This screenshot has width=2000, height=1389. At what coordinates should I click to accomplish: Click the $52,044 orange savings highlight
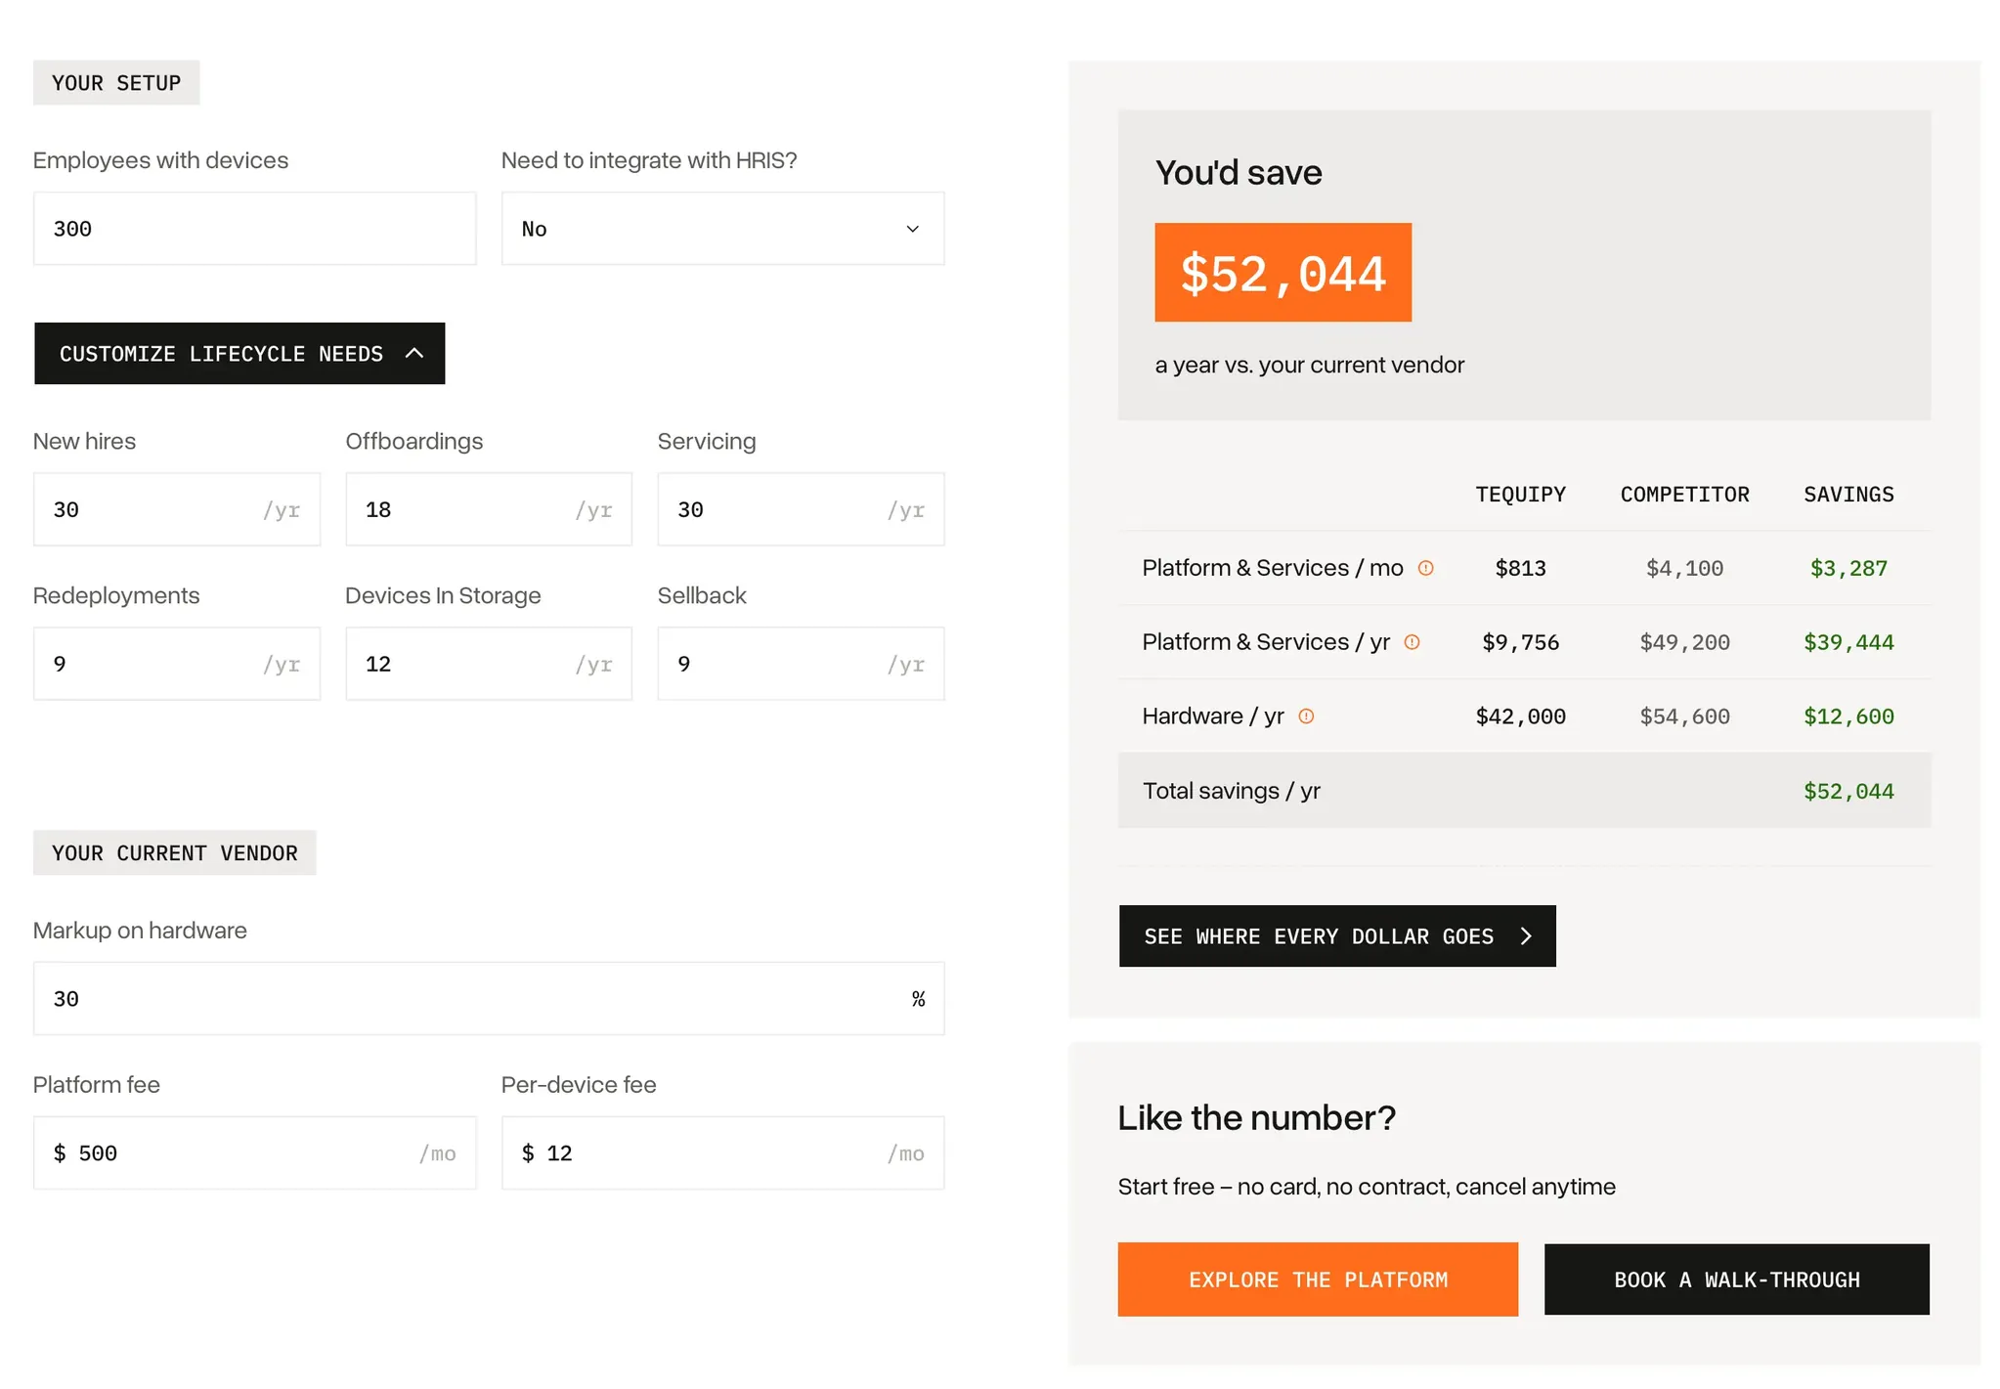tap(1283, 273)
